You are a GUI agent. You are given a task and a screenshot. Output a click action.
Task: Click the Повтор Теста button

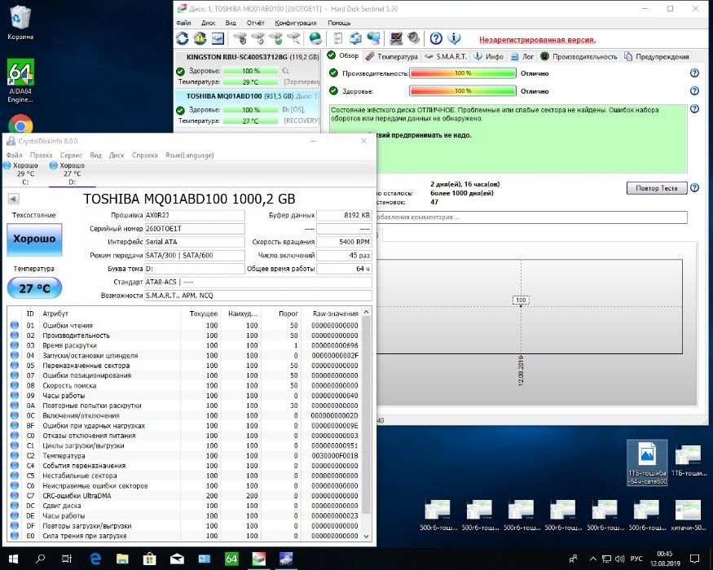pyautogui.click(x=657, y=188)
